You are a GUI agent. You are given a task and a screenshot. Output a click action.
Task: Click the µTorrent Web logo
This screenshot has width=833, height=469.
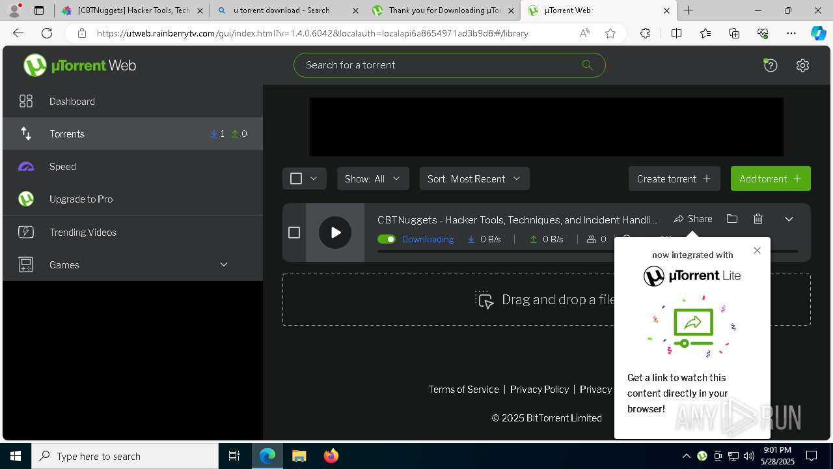[79, 65]
